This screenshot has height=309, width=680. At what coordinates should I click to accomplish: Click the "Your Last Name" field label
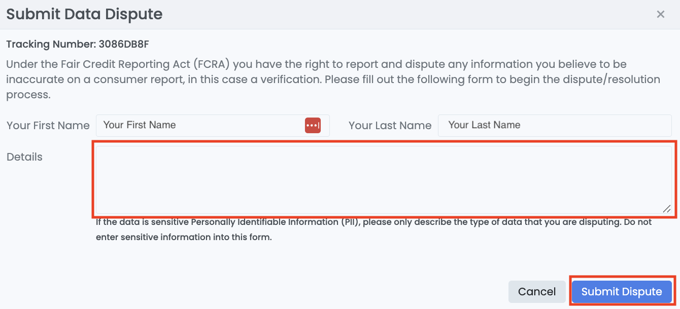click(x=390, y=126)
